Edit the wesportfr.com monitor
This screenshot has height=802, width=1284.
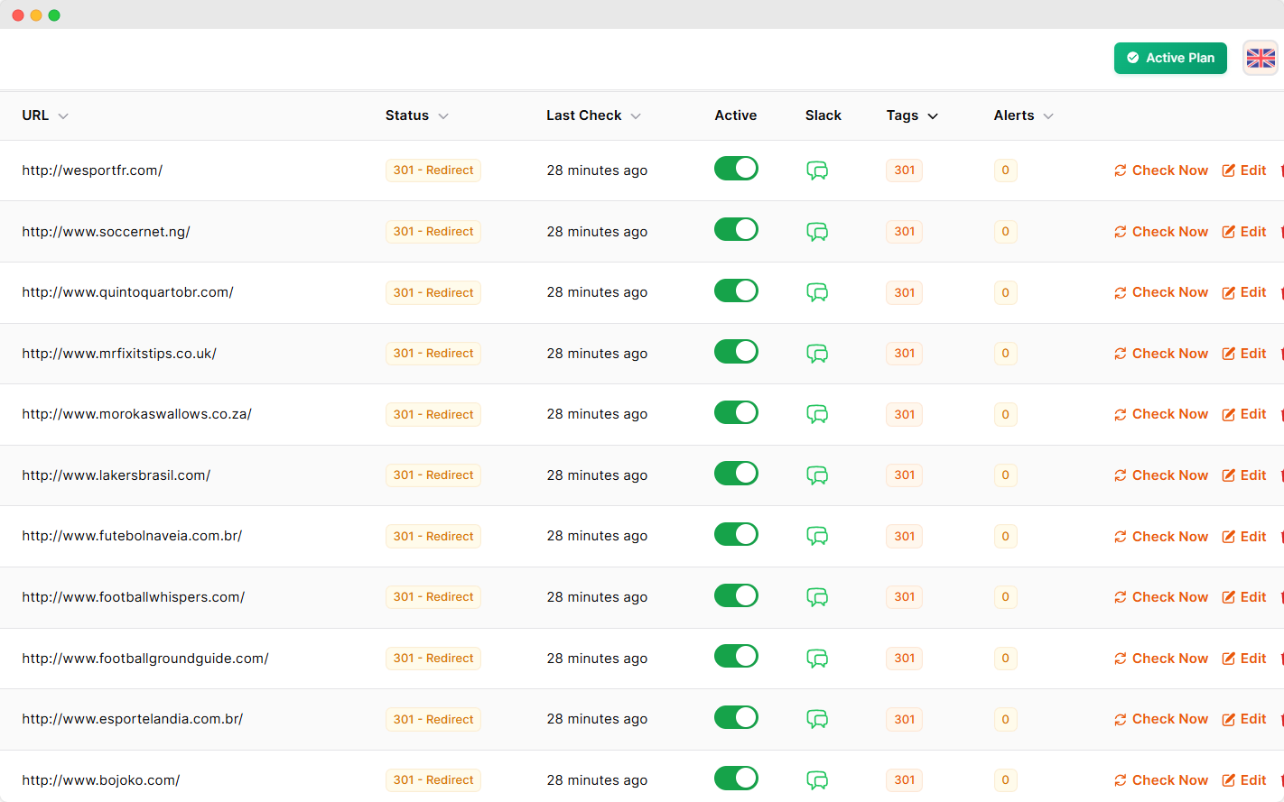[1244, 171]
